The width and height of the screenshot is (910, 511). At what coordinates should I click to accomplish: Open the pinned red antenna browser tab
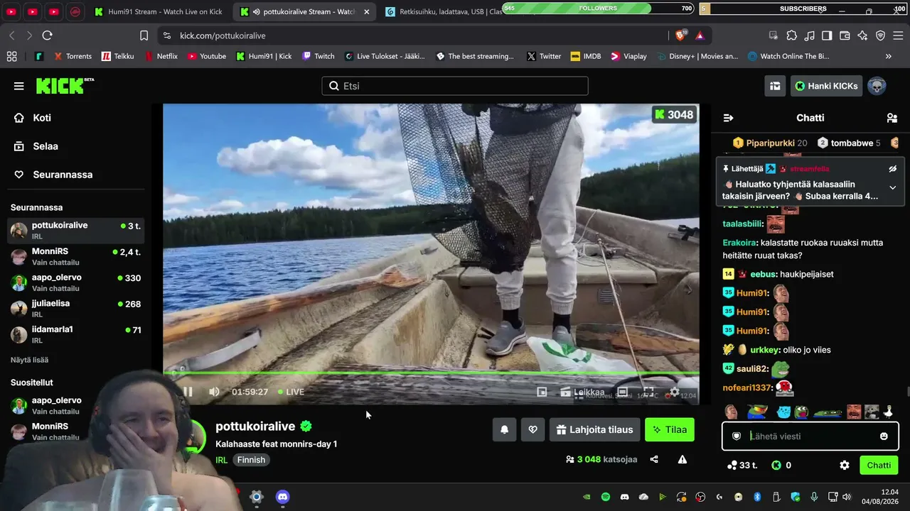point(75,12)
